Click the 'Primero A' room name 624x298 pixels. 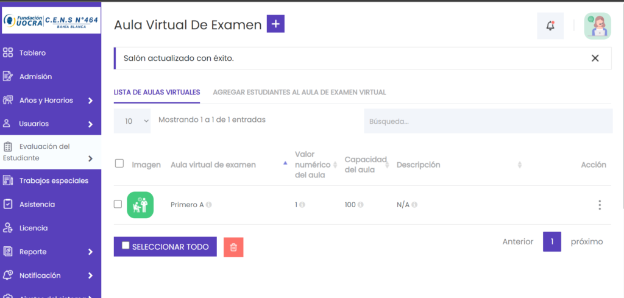click(x=187, y=205)
